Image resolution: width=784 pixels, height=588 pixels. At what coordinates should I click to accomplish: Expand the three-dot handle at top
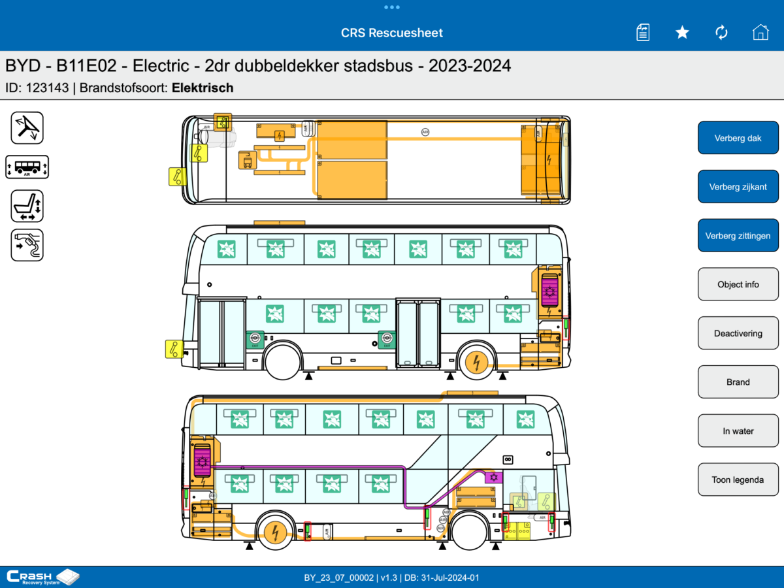coord(392,7)
